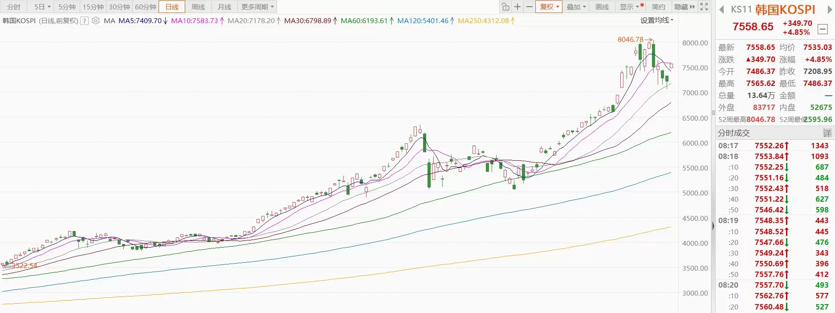Toggle 画线 drawing mode
The image size is (835, 313).
point(602,7)
